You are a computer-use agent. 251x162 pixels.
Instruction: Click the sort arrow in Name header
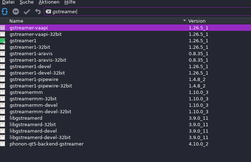click(x=185, y=21)
